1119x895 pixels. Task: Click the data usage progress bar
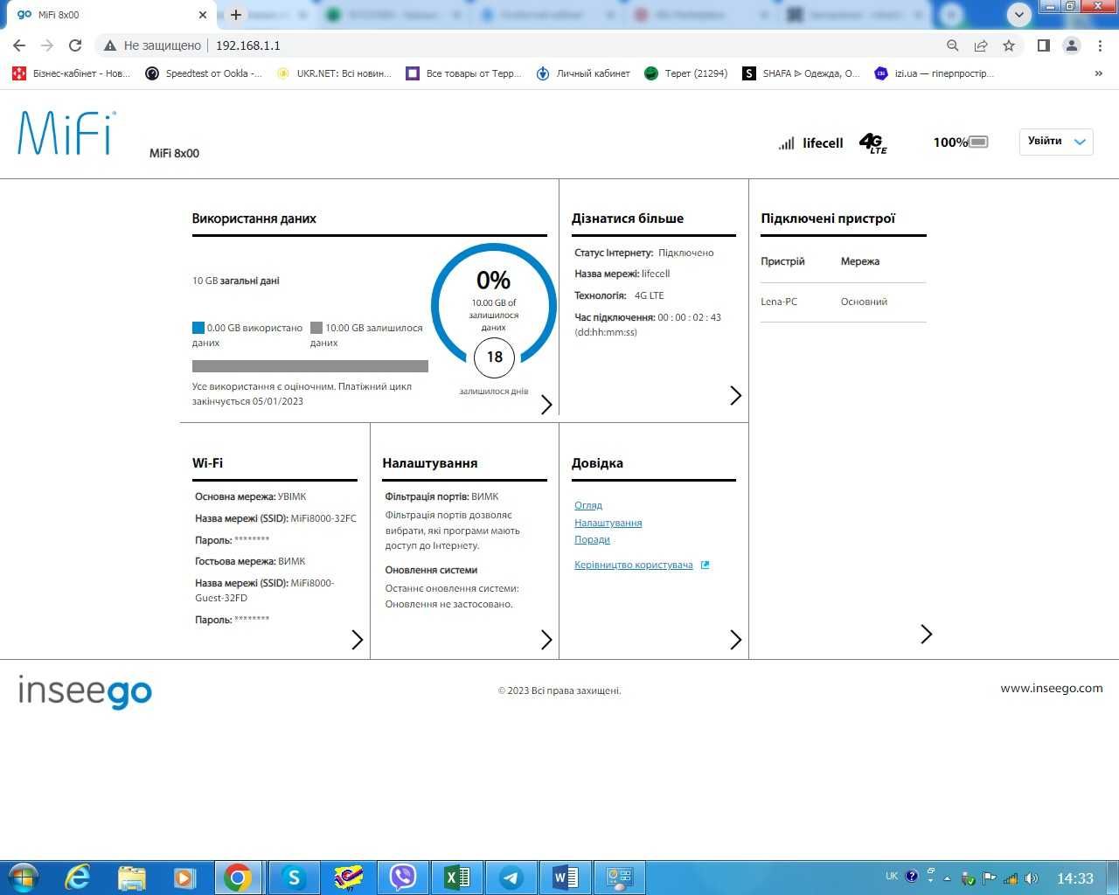pyautogui.click(x=310, y=366)
